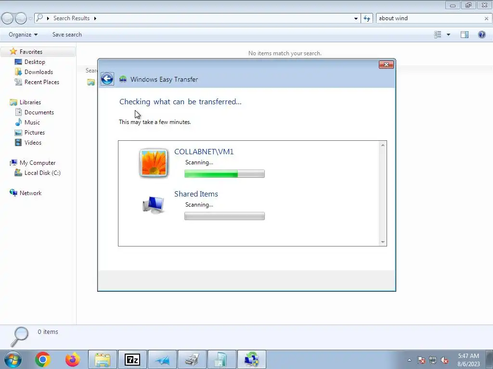The image size is (493, 369).
Task: Click scroll-down arrow in the transfer list
Action: (x=383, y=242)
